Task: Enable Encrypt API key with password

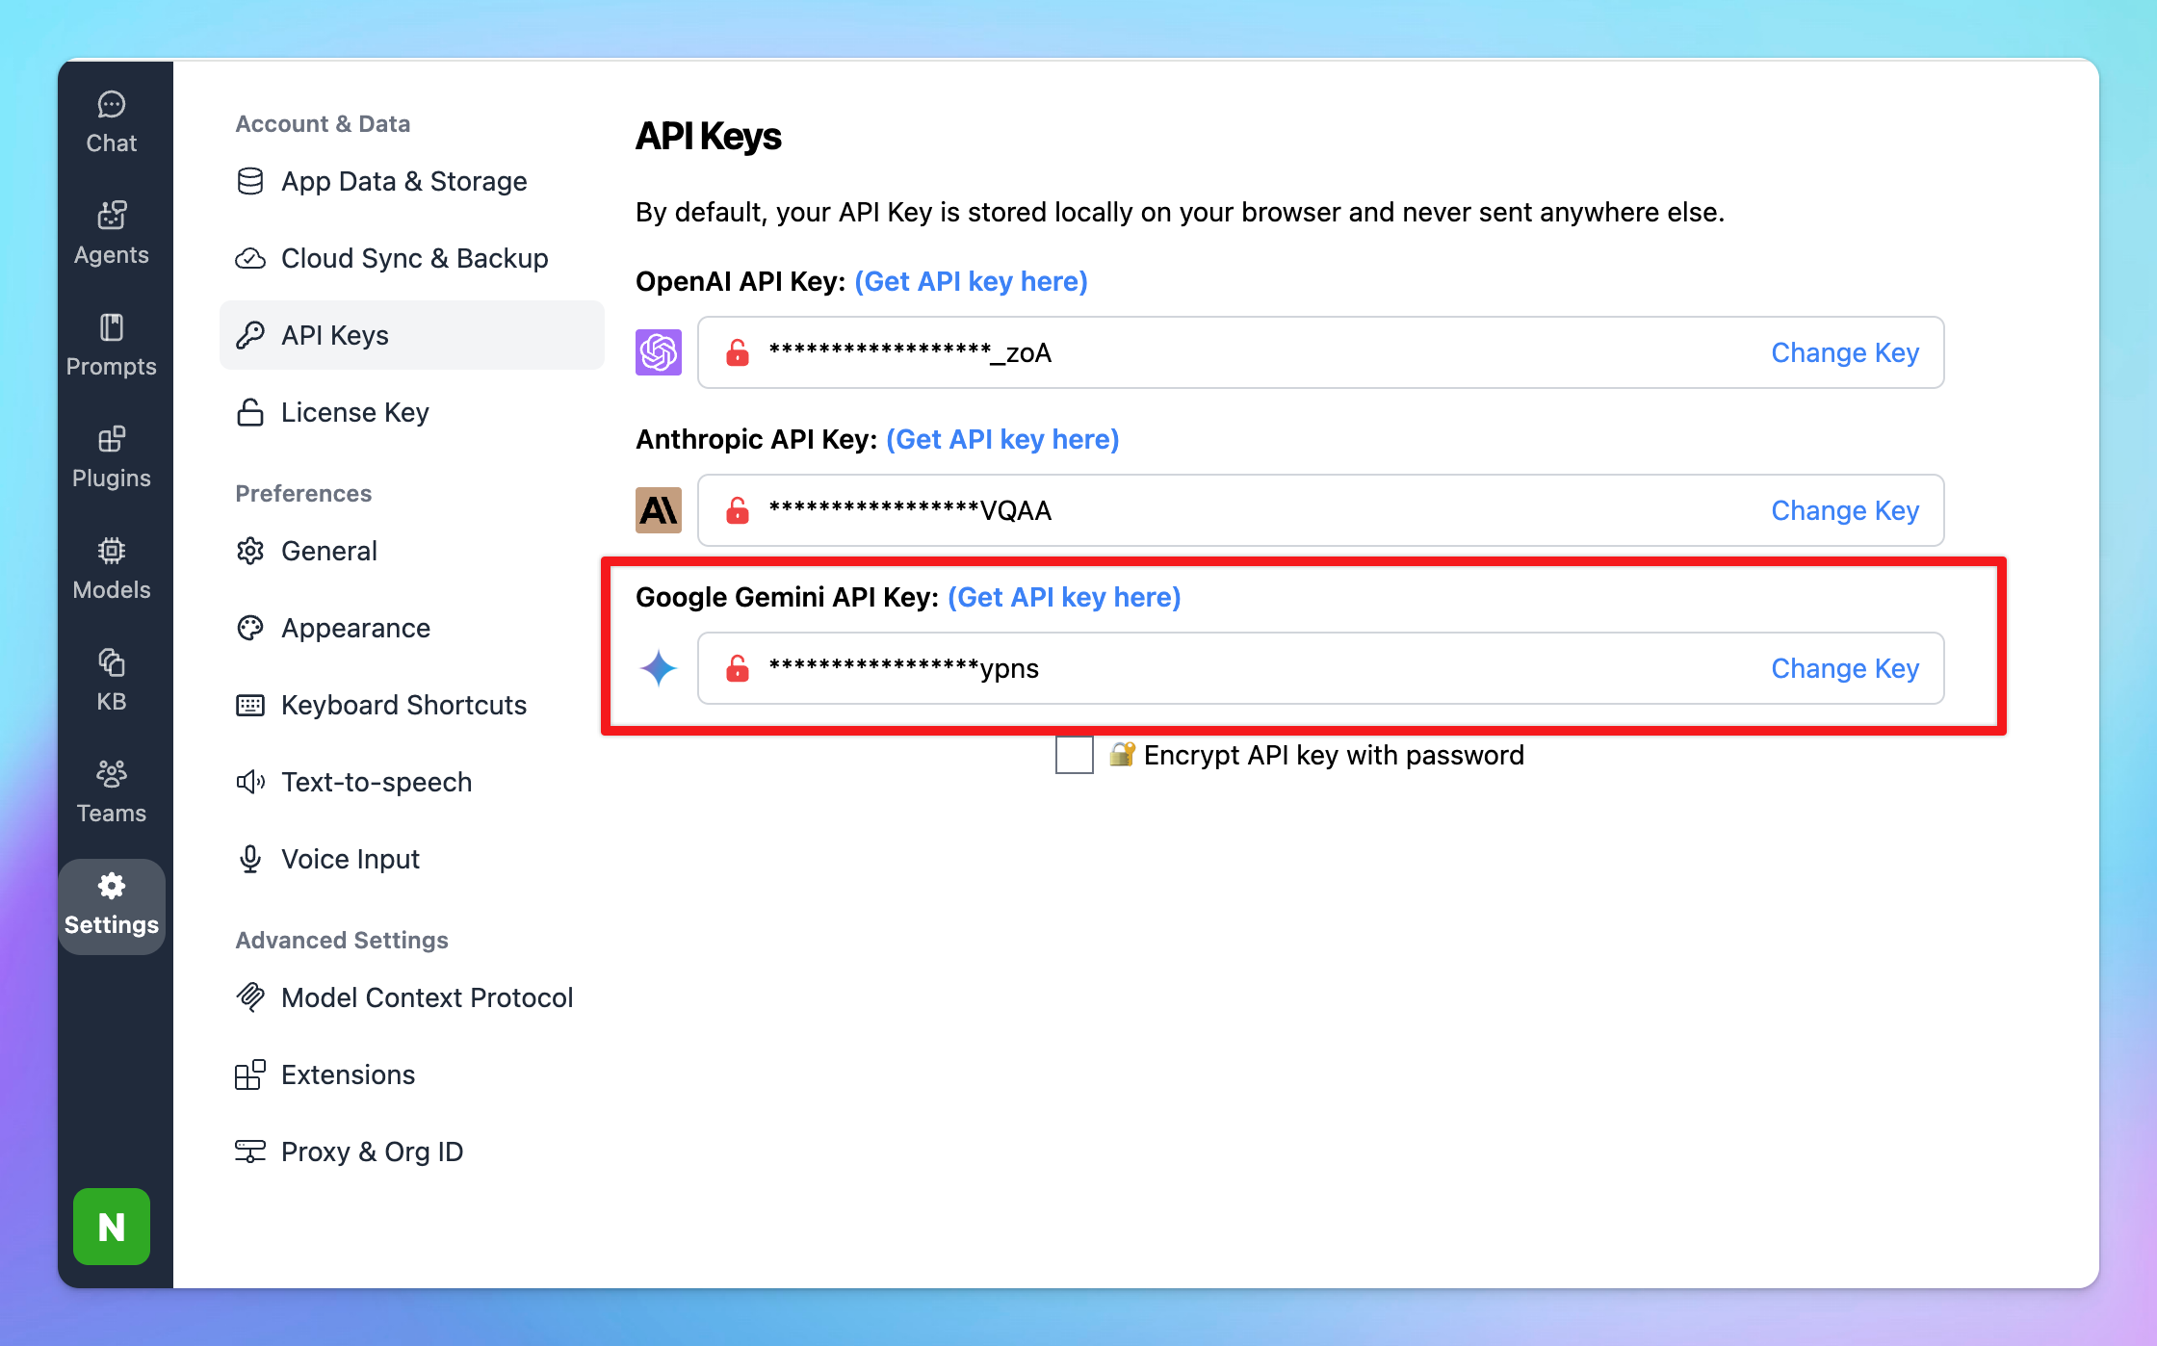Action: 1074,755
